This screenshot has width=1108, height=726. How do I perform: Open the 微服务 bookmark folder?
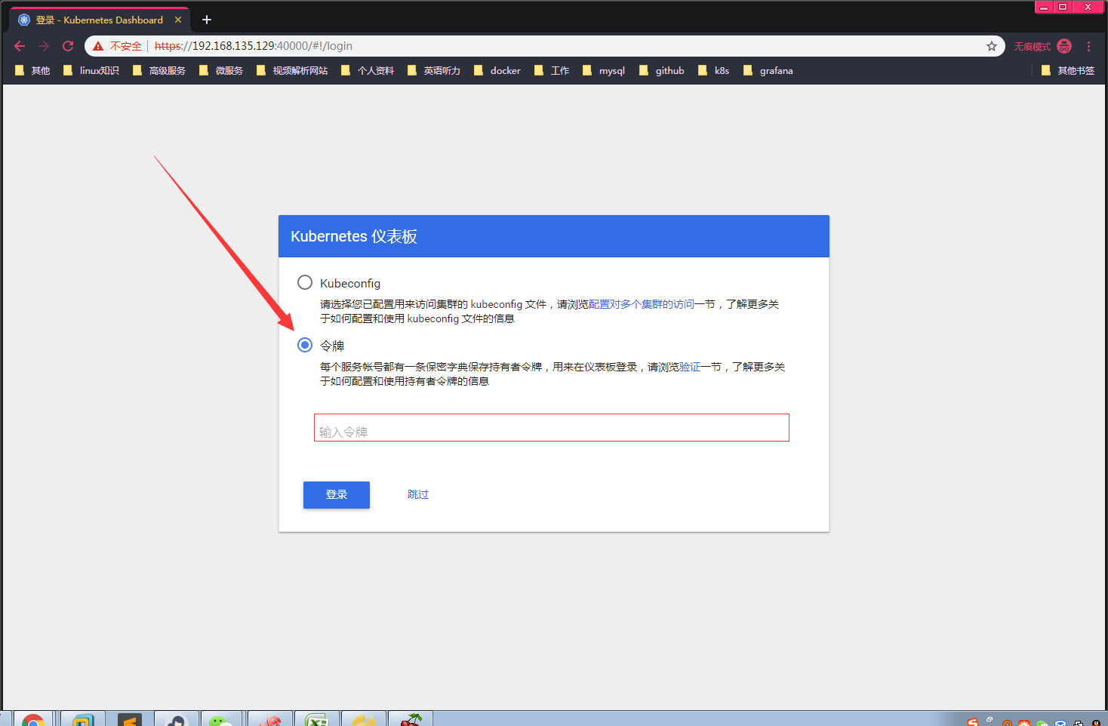[x=221, y=70]
